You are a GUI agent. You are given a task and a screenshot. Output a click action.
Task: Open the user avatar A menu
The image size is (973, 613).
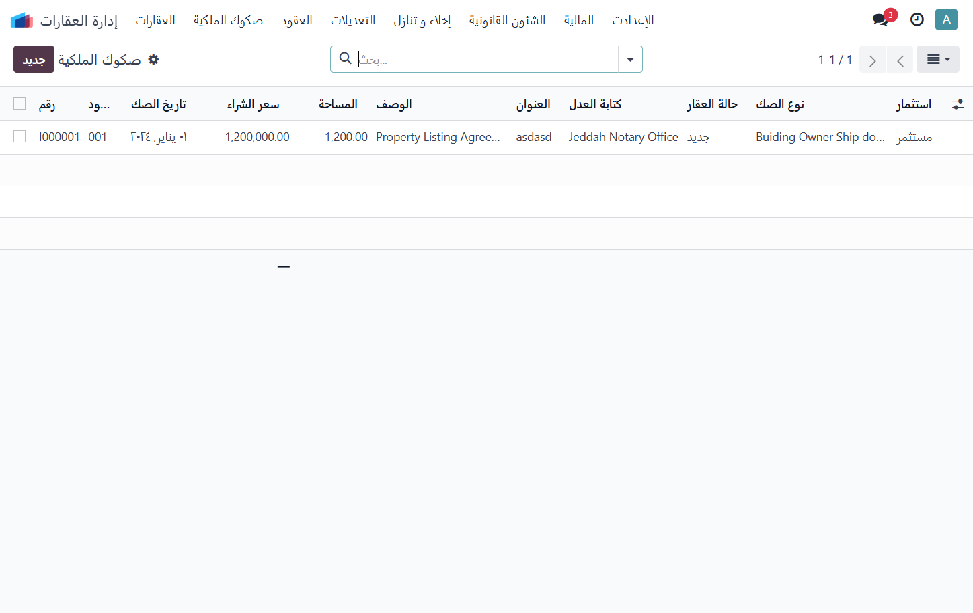pos(946,19)
